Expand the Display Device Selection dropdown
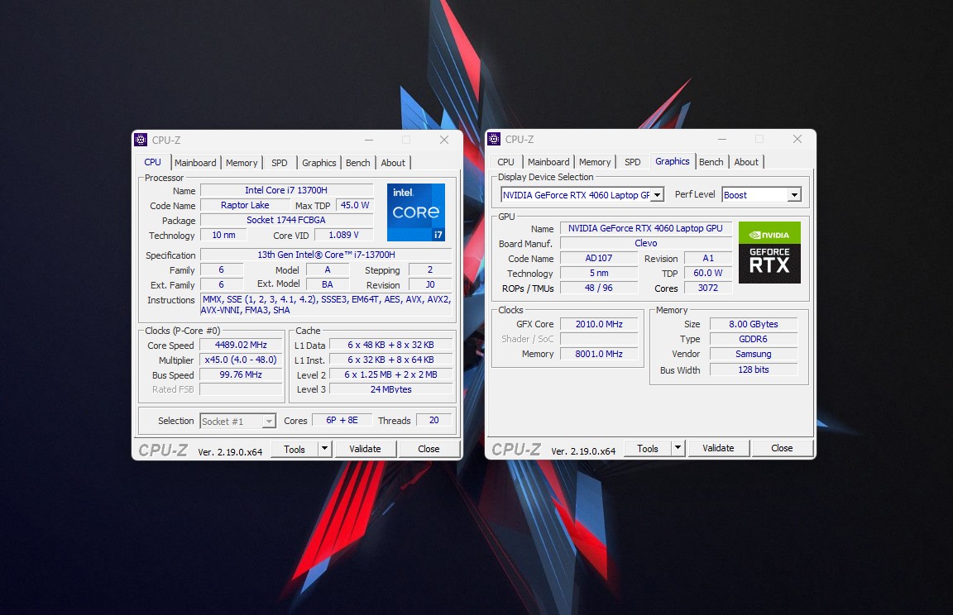The width and height of the screenshot is (953, 615). coord(657,195)
